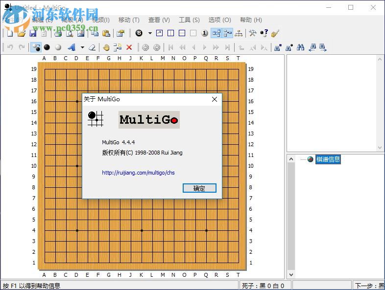Open the 选项 (O) menu
This screenshot has height=290, width=385.
point(220,20)
